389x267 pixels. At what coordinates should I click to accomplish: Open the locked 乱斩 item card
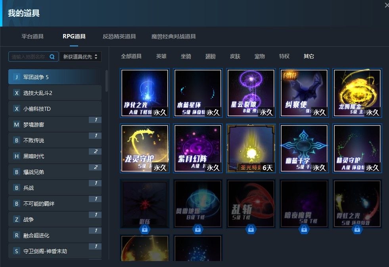click(251, 203)
